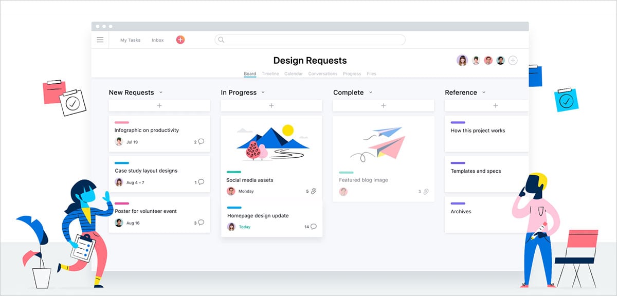
Task: Click the comment icon on Poster card
Action: (x=201, y=223)
